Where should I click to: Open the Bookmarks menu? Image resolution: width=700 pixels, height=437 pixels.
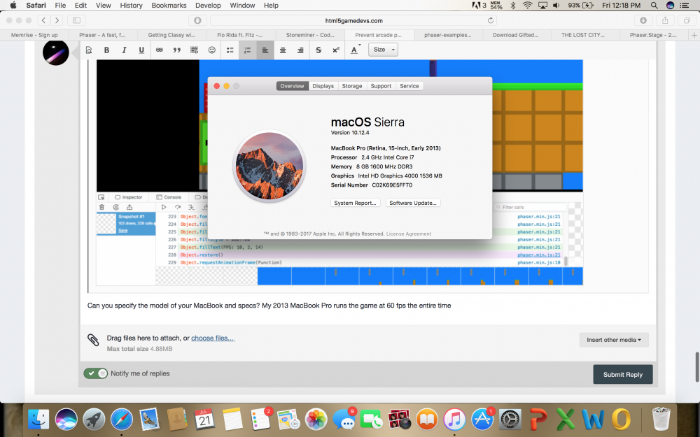click(x=169, y=6)
